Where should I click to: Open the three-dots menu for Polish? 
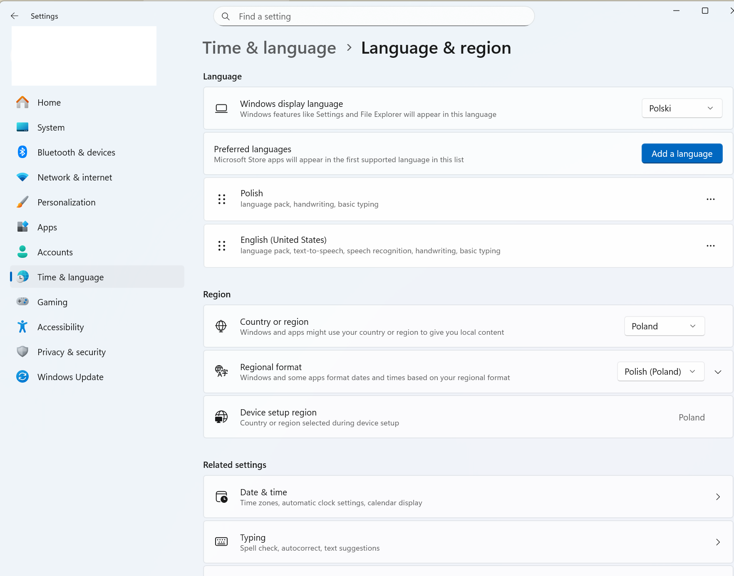pos(711,199)
